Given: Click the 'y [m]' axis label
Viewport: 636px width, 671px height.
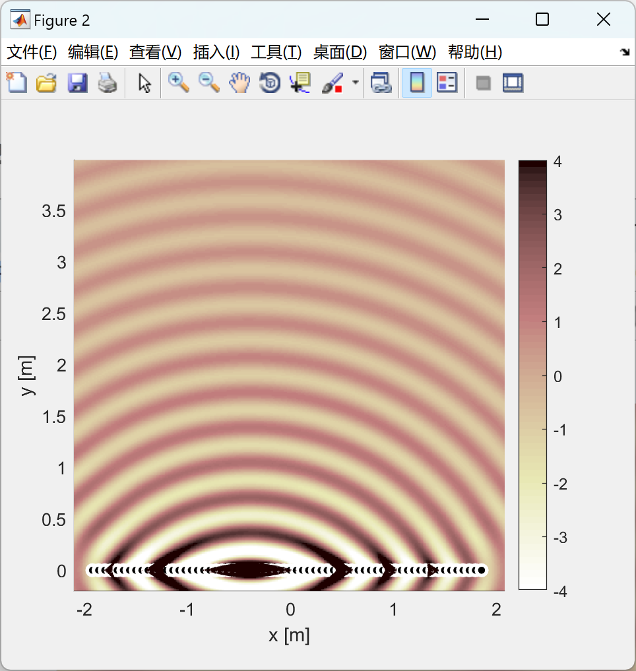Looking at the screenshot, I should click(x=28, y=375).
